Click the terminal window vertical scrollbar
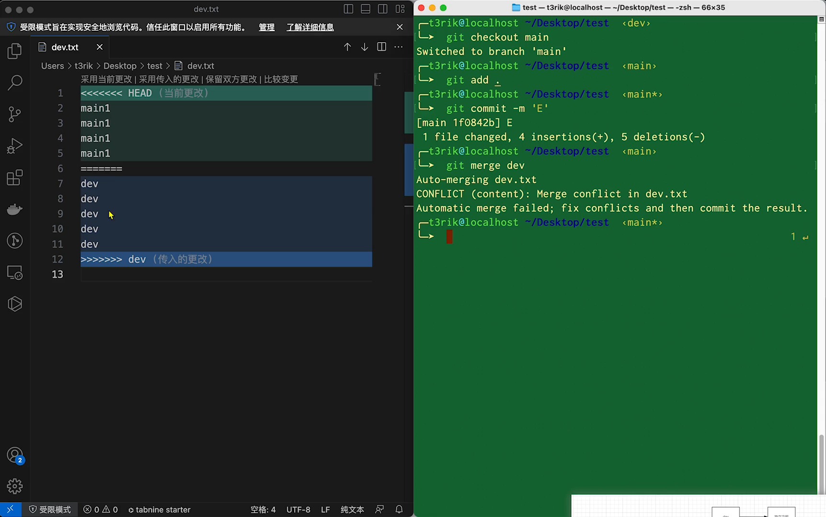This screenshot has width=826, height=517. click(822, 463)
